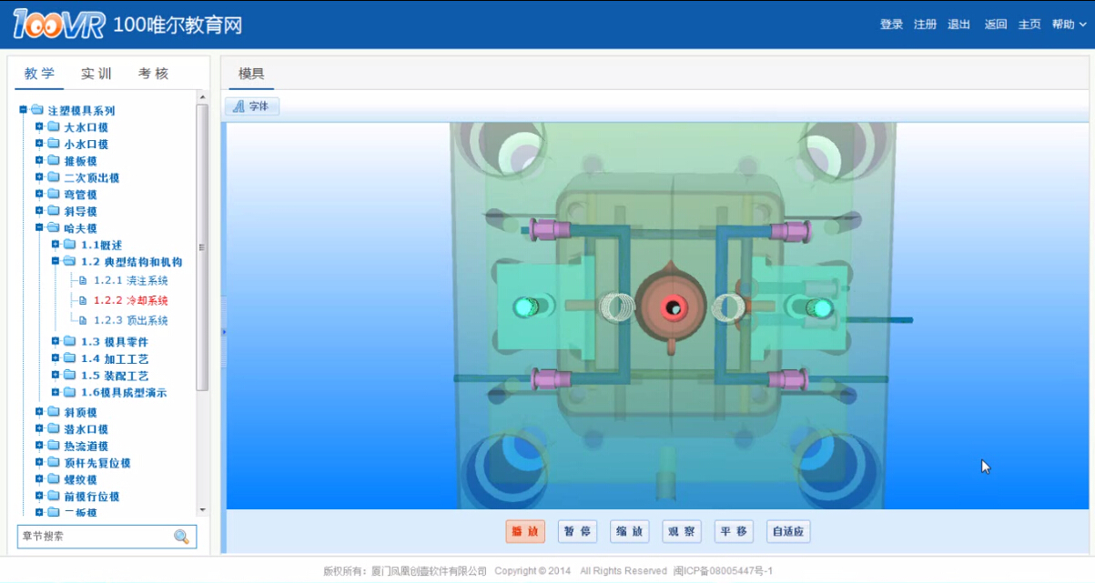The image size is (1095, 583).
Task: Expand the 1.3 模具零件 tree node
Action: click(56, 342)
